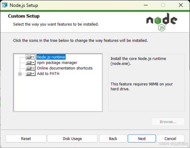The image size is (190, 148).
Task: Go Back to the previous step
Action: (x=113, y=138)
